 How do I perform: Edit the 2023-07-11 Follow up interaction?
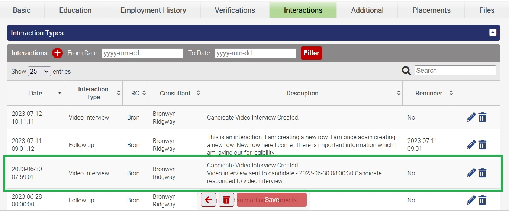pos(471,145)
